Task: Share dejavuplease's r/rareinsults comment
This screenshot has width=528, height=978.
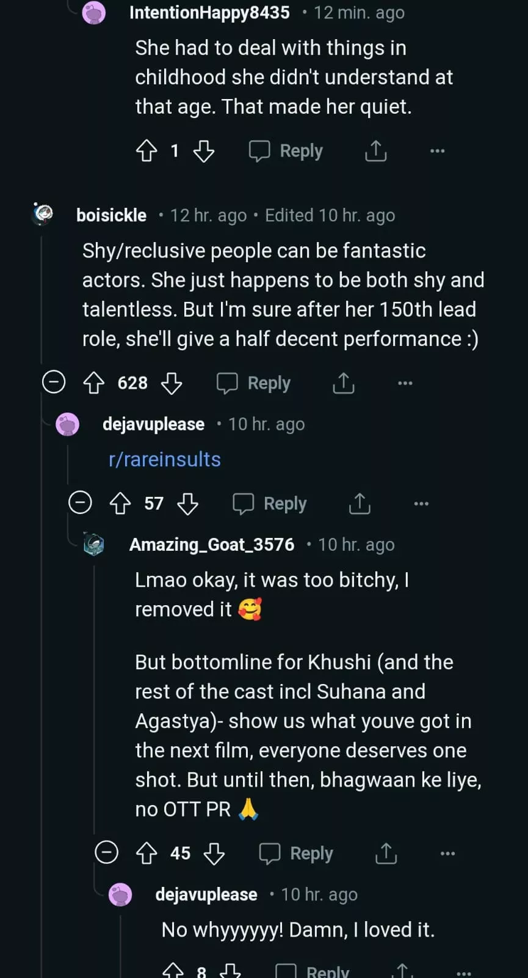Action: pos(360,504)
